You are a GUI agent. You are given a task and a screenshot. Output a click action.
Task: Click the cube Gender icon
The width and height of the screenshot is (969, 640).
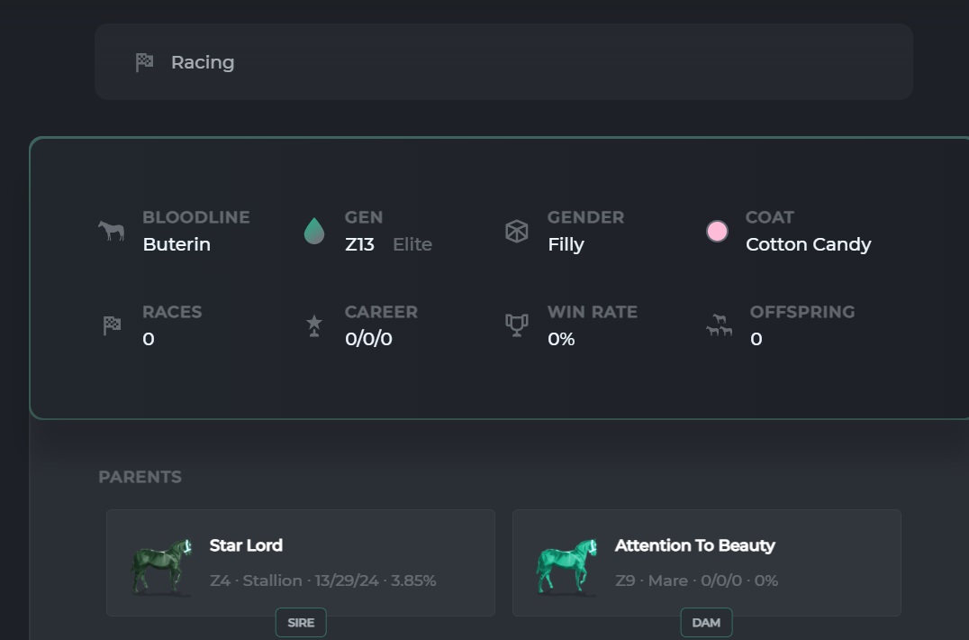point(517,232)
